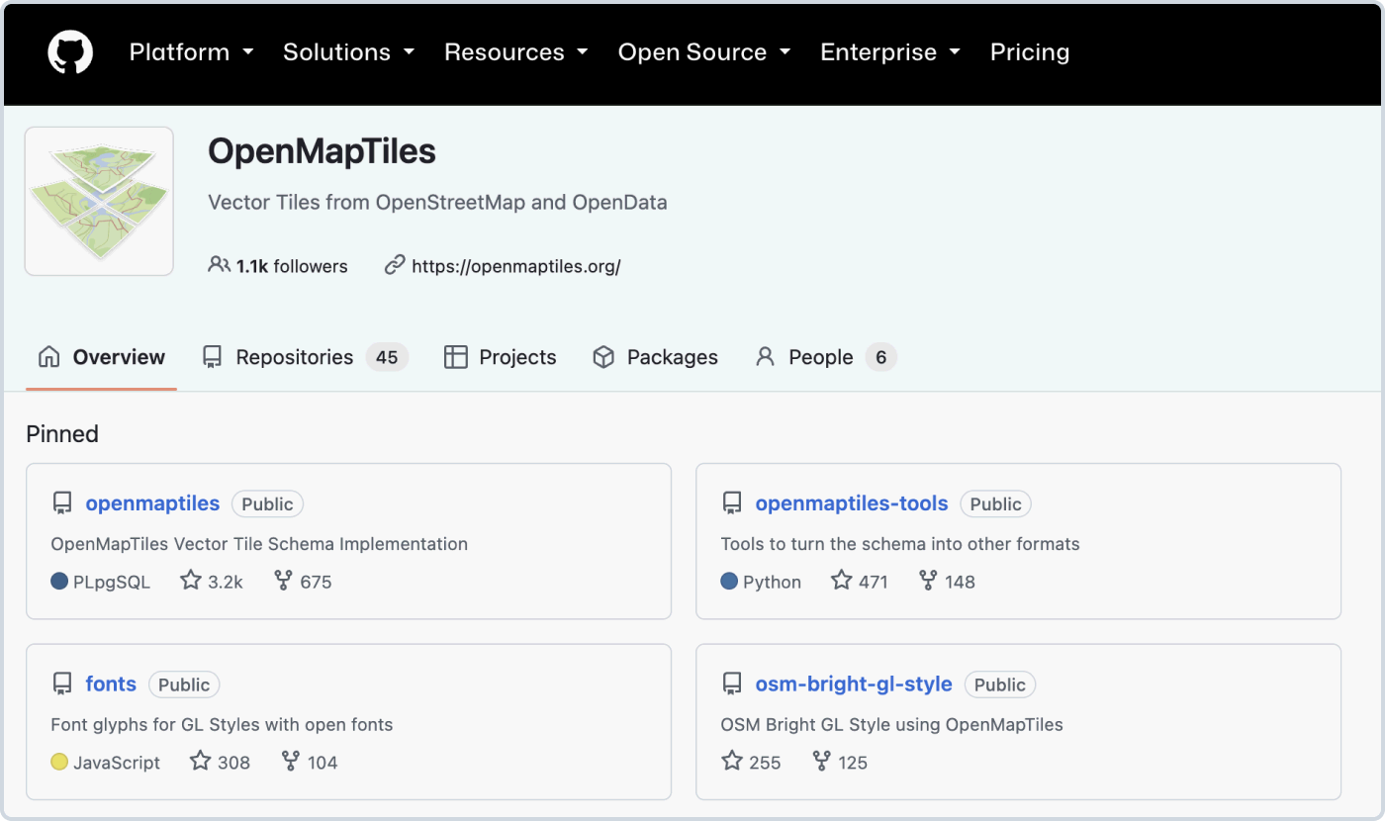Switch to the Packages tab

click(x=655, y=357)
